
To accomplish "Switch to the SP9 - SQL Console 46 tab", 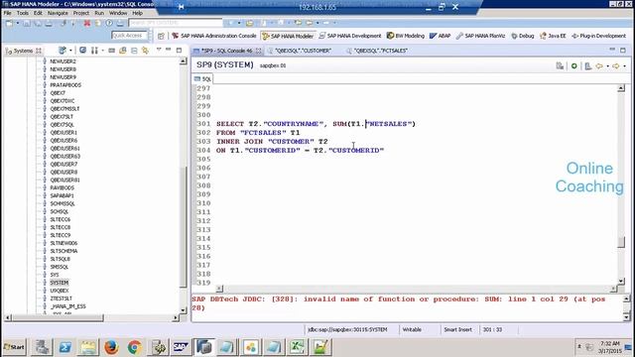I will click(x=227, y=51).
